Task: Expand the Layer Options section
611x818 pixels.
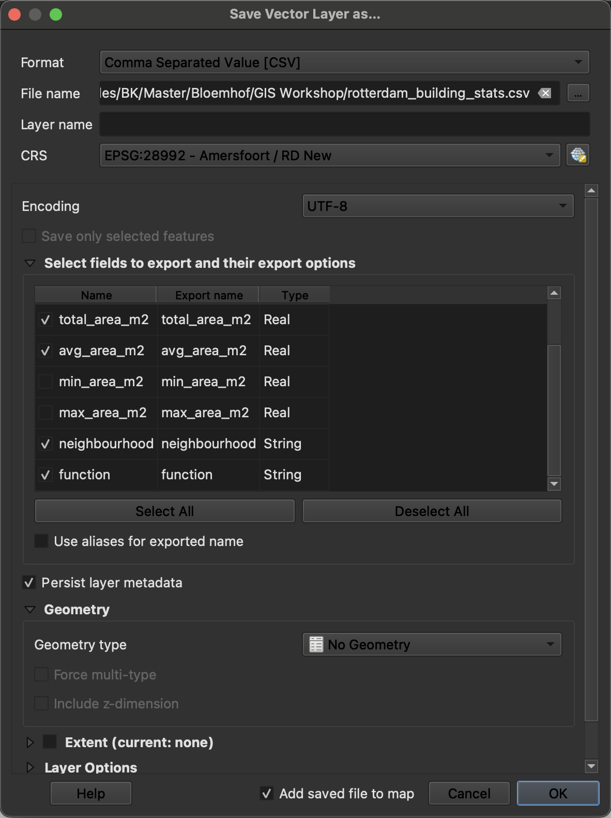Action: (x=30, y=767)
